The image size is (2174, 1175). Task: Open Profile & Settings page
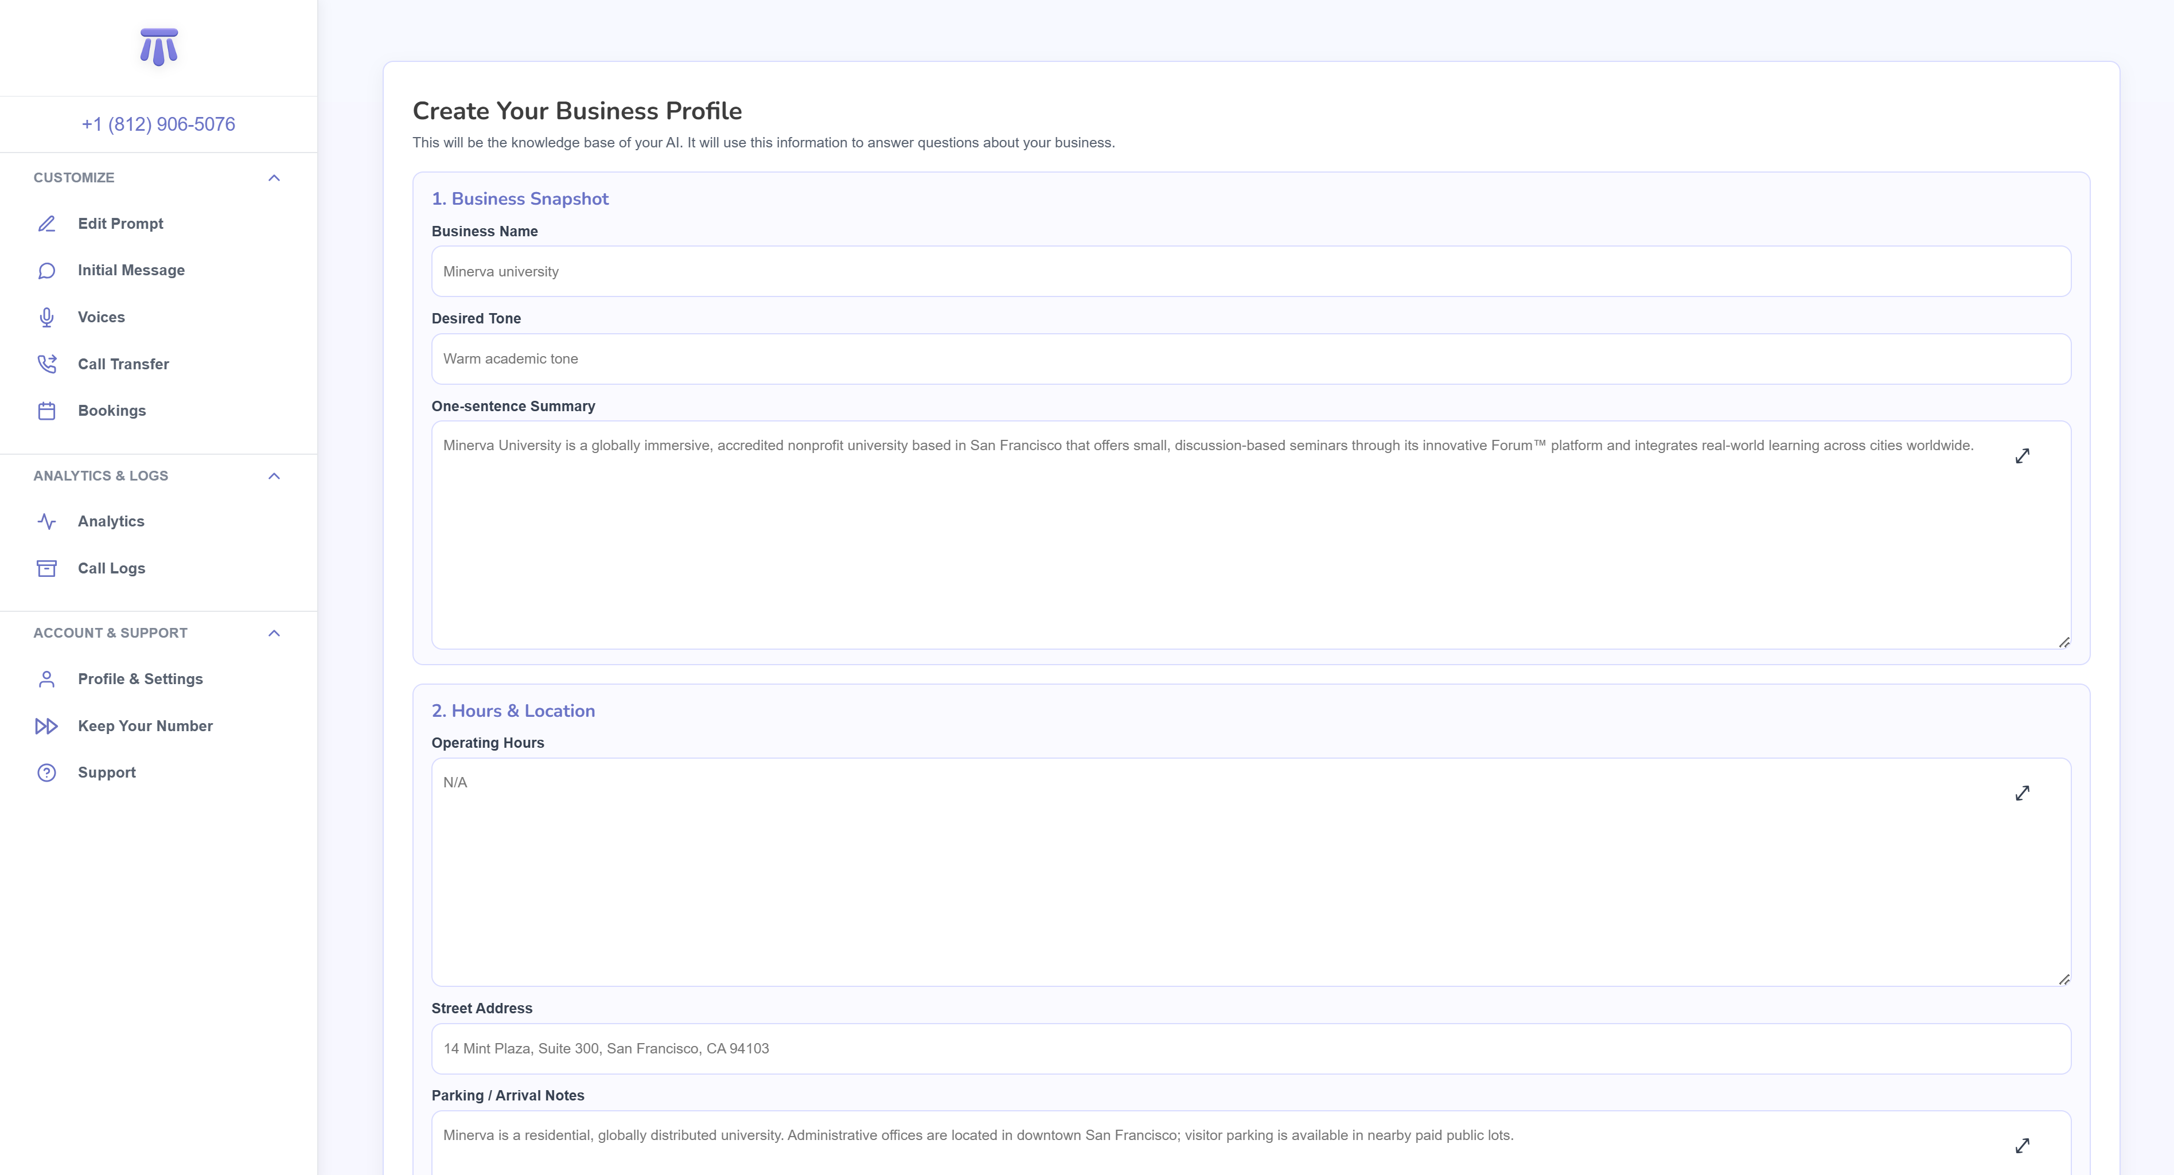click(x=140, y=679)
